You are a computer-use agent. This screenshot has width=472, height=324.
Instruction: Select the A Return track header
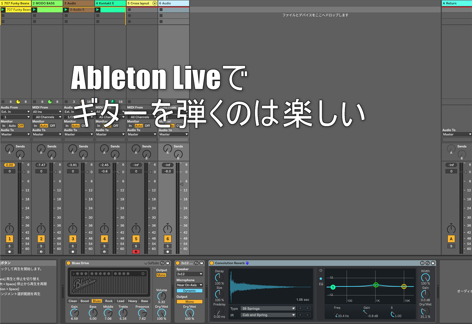pos(456,3)
